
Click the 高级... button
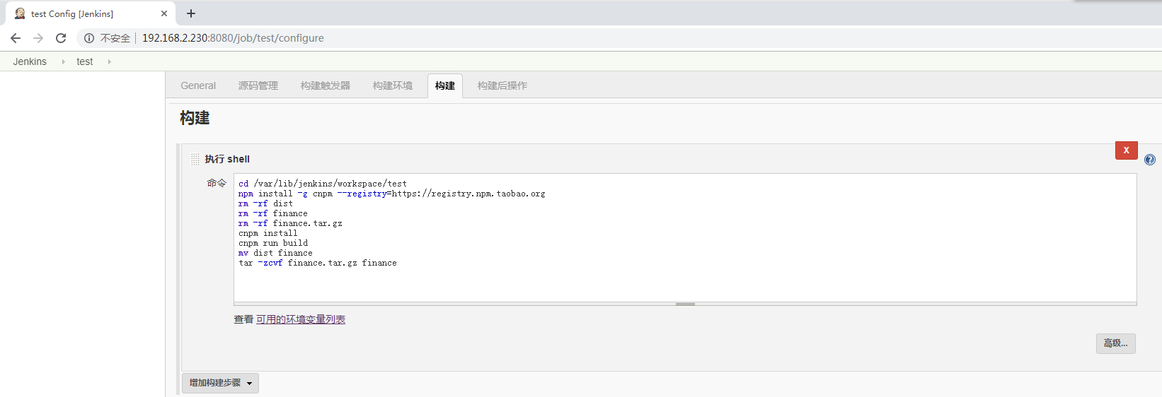click(1116, 343)
